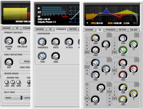Select high shelf filter shape icon
The image size is (143, 109).
(x=114, y=52)
